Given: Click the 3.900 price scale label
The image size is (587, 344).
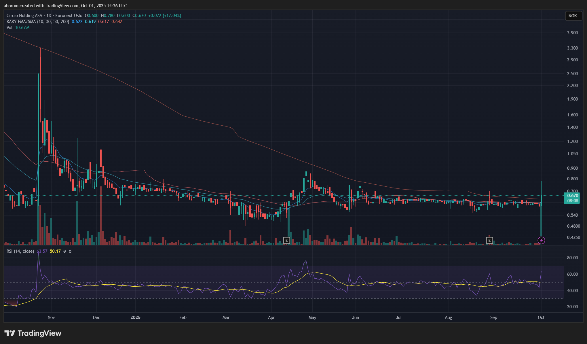Looking at the screenshot, I should (572, 33).
